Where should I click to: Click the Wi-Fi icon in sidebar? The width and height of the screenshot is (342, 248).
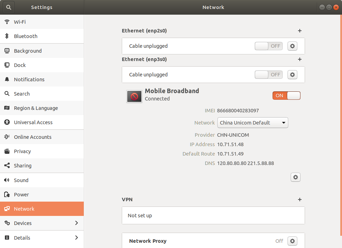7,22
